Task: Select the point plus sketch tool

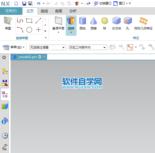Action: [x=38, y=30]
